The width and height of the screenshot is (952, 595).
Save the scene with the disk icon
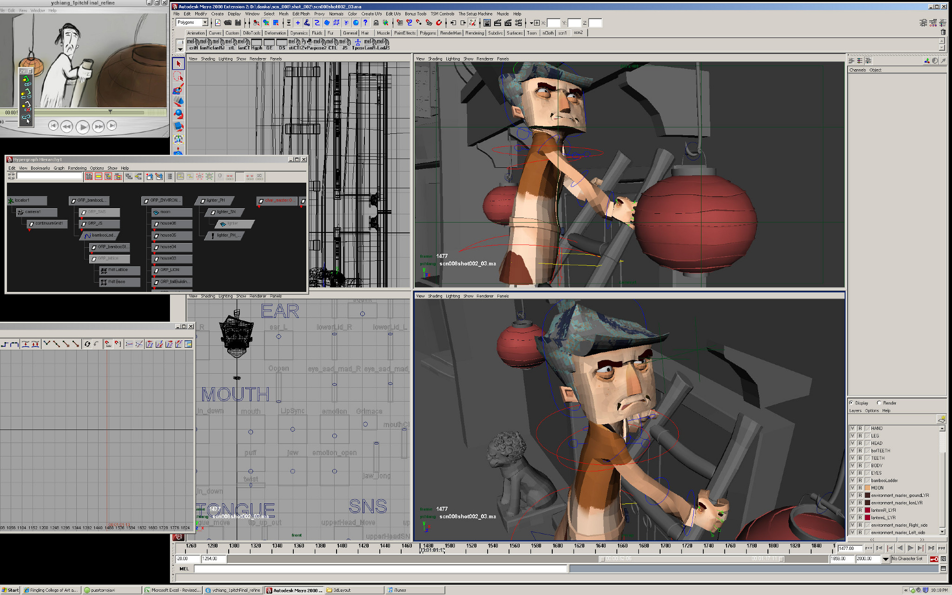(238, 22)
